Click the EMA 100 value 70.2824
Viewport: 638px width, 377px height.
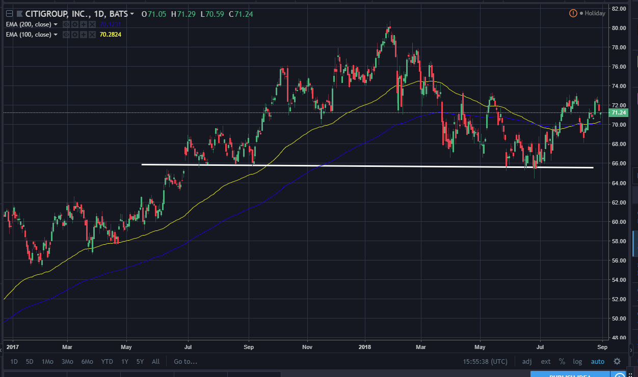[111, 35]
